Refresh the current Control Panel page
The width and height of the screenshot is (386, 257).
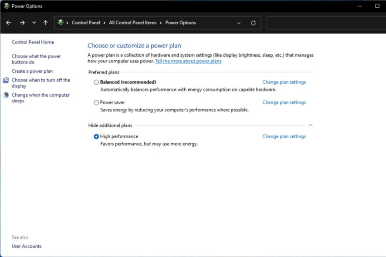(253, 23)
